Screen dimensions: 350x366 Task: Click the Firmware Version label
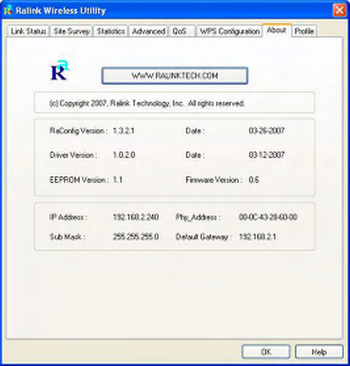pyautogui.click(x=213, y=180)
